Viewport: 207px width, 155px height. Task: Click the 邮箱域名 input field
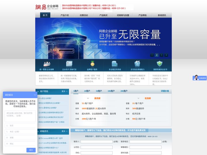coord(145,147)
